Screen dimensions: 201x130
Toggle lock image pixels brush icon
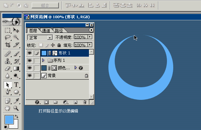coord(47,45)
